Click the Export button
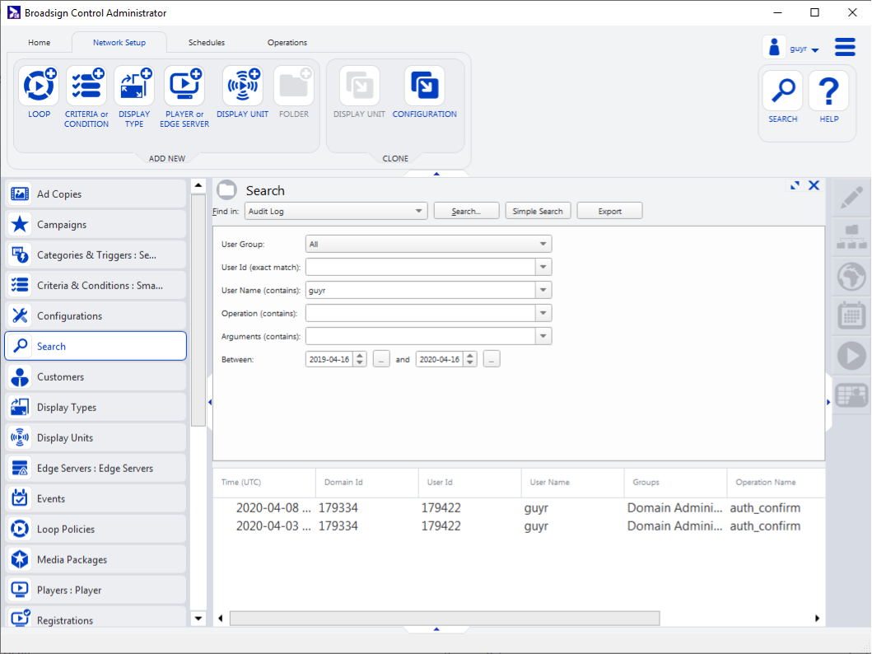The image size is (872, 654). click(x=609, y=212)
